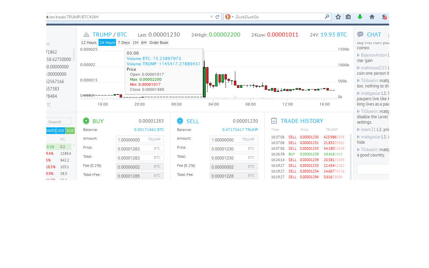This screenshot has height=268, width=429.
Task: Click the 24Low value 0.00001011
Action: pyautogui.click(x=283, y=35)
